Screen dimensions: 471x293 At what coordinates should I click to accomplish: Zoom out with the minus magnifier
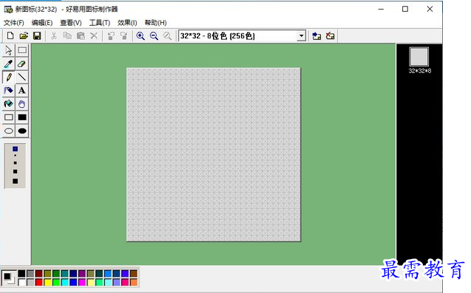[x=154, y=36]
